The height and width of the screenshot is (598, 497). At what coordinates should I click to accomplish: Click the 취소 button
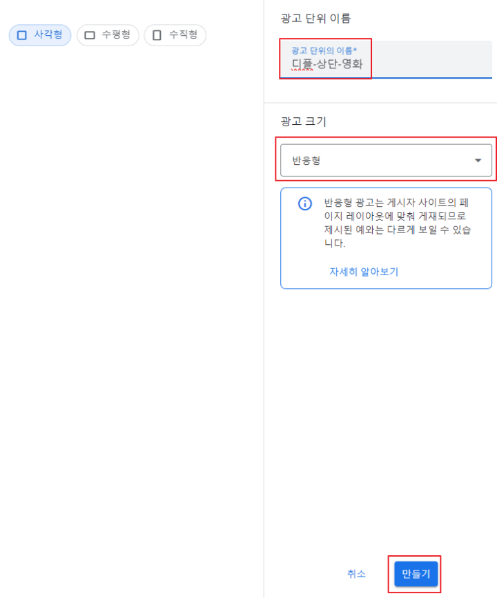(x=356, y=574)
